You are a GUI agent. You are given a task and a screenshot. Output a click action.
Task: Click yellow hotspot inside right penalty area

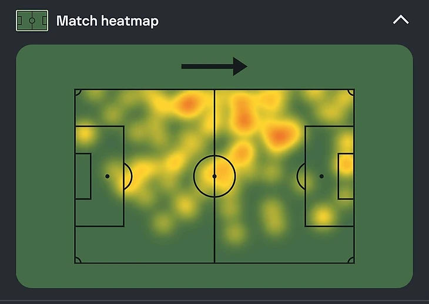323,216
